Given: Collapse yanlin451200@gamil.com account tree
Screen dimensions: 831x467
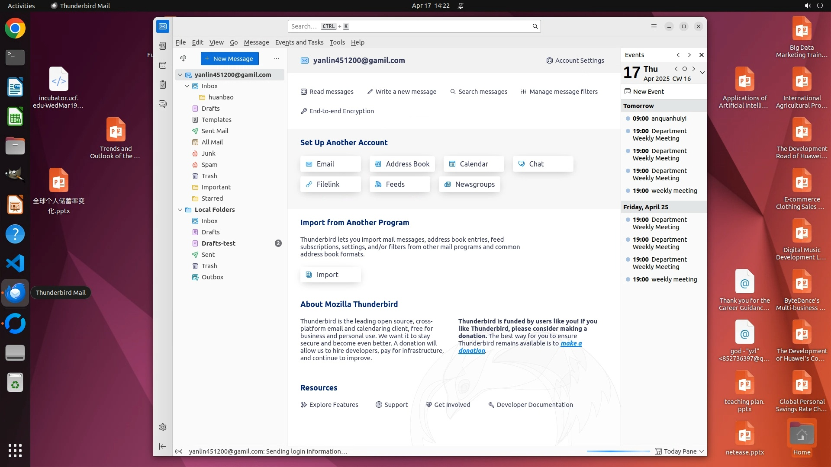Looking at the screenshot, I should pos(180,75).
